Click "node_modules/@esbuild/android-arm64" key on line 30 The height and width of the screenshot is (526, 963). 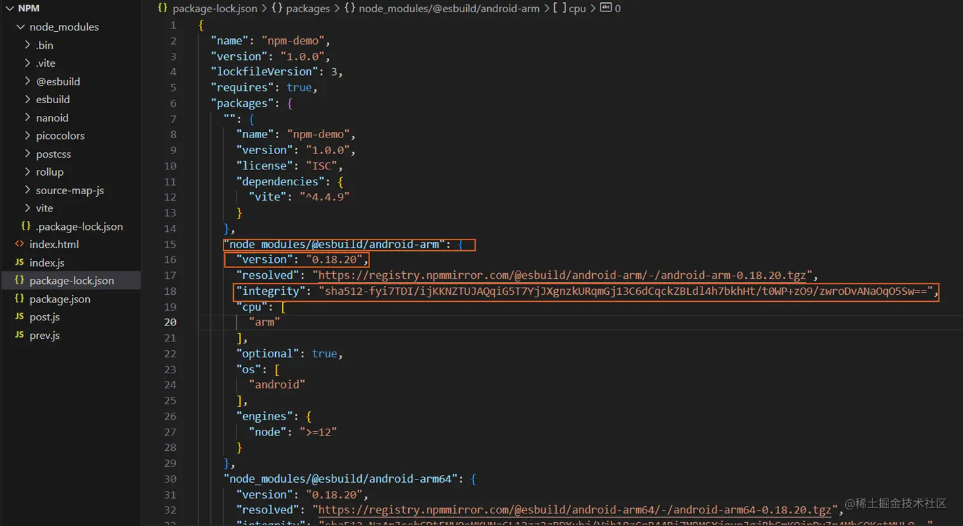(x=341, y=479)
